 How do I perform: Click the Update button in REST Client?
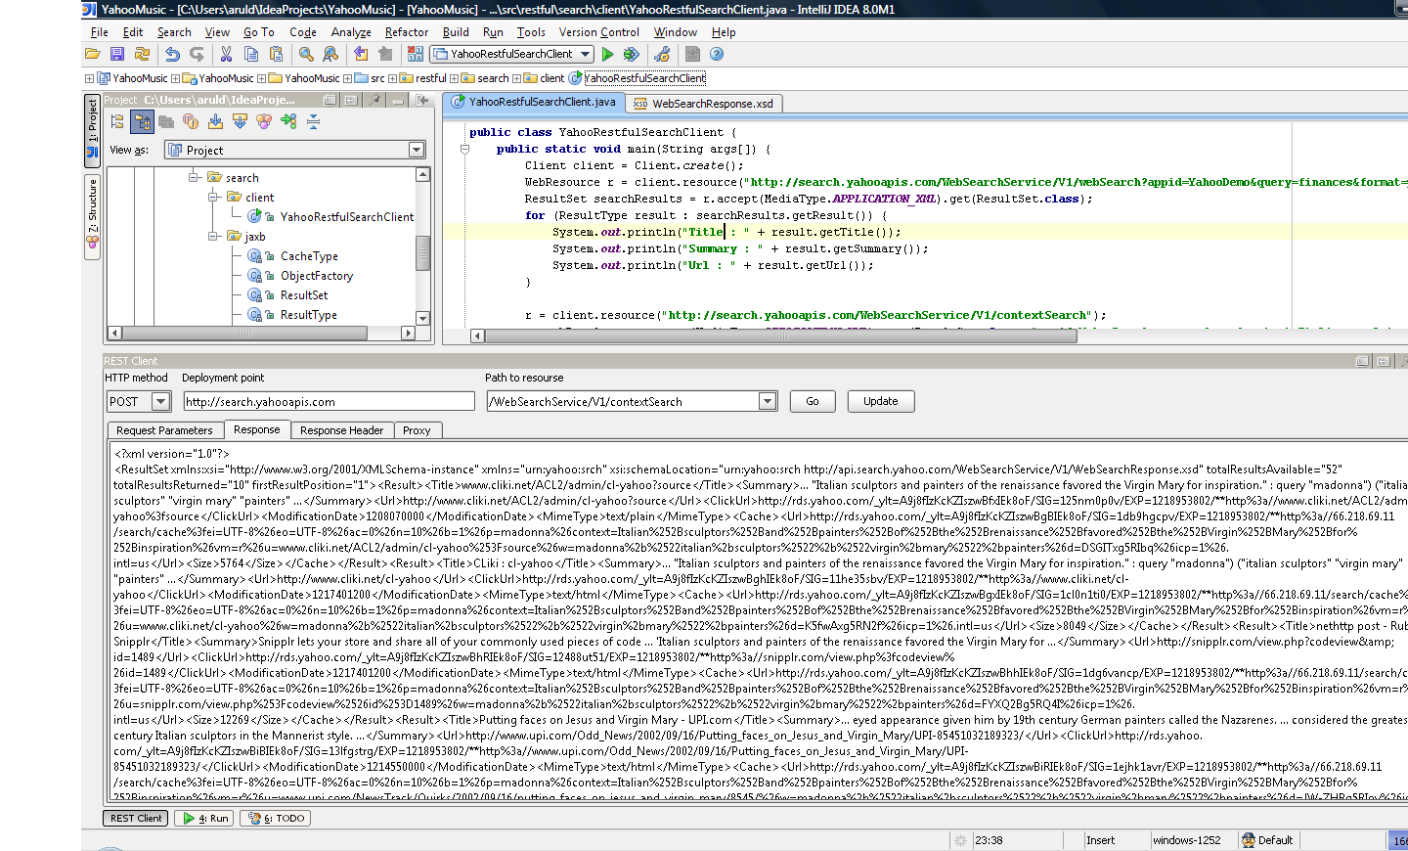(x=880, y=401)
